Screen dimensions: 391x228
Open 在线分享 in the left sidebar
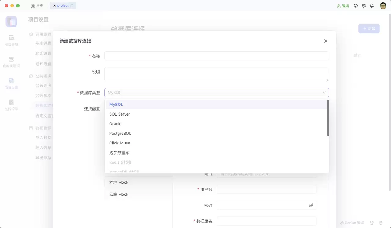(11, 105)
